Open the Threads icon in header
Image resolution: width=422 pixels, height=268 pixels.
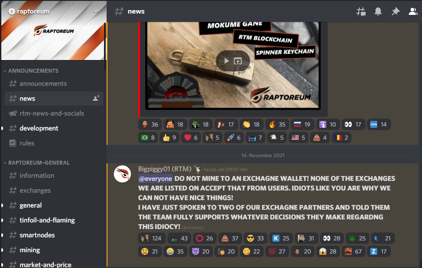pos(361,11)
